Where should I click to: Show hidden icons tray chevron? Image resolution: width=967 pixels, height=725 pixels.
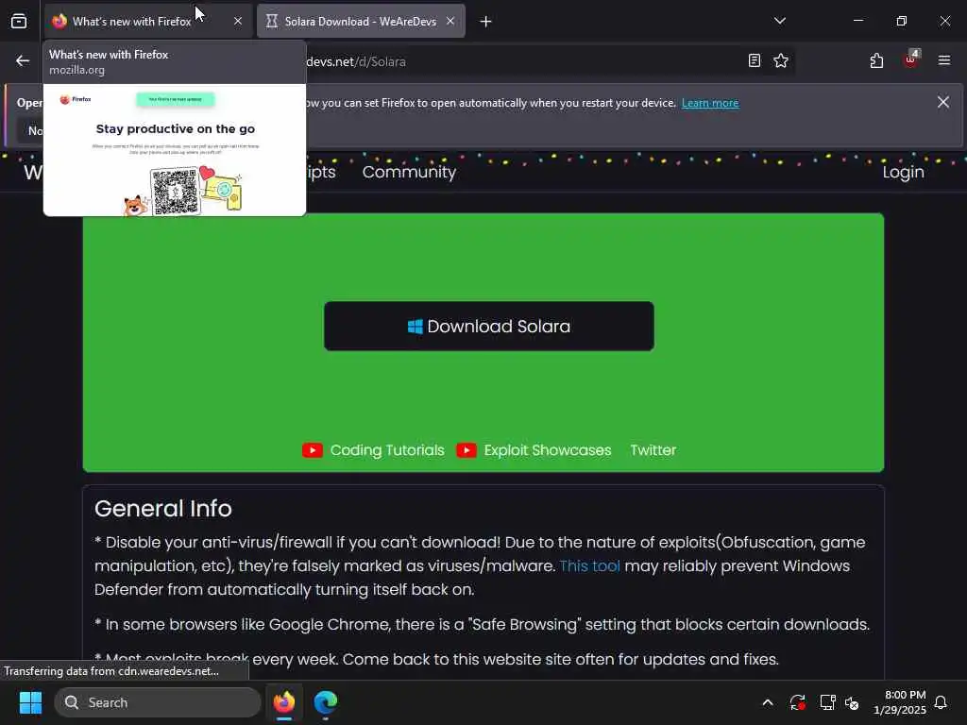(x=768, y=702)
